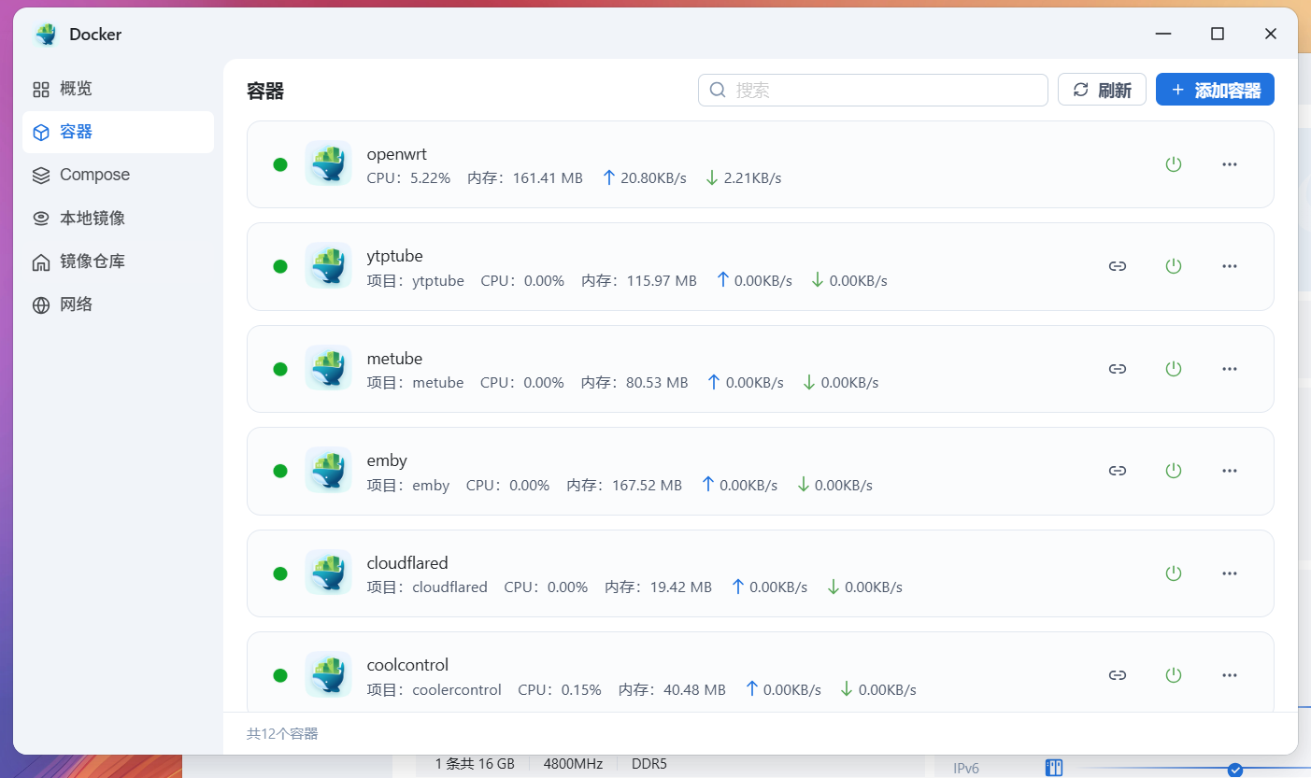This screenshot has width=1311, height=778.
Task: Click openwrt CPU value 5.22%
Action: coord(431,177)
